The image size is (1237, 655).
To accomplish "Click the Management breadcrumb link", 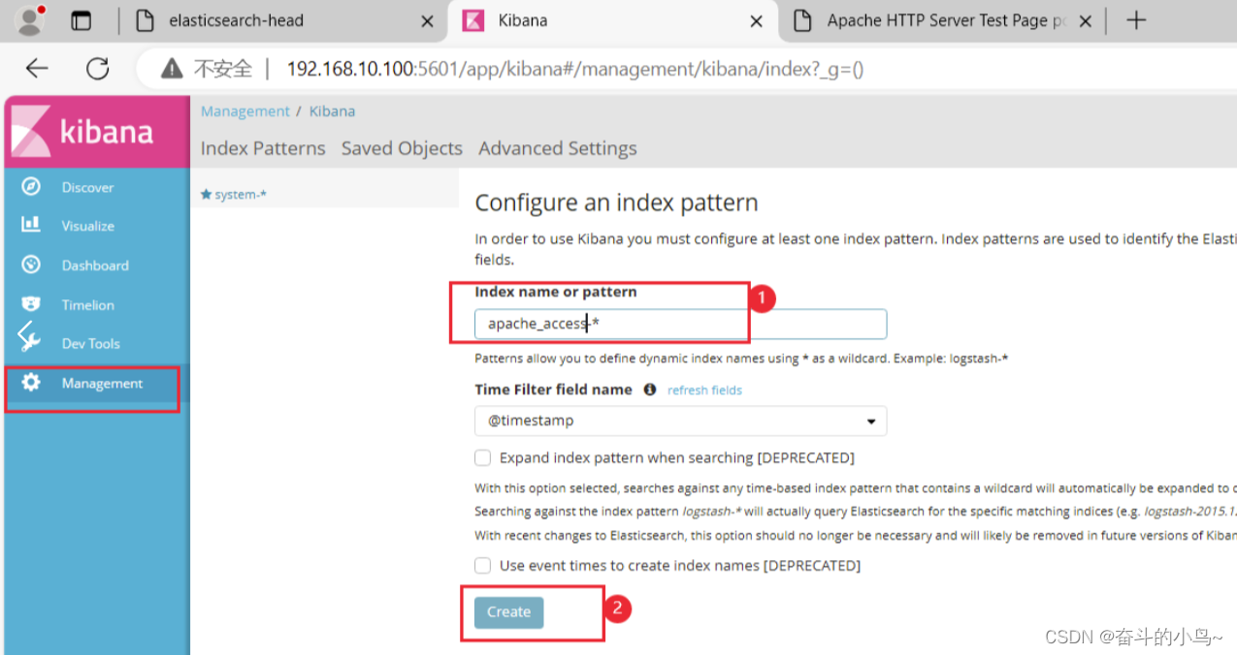I will coord(245,111).
